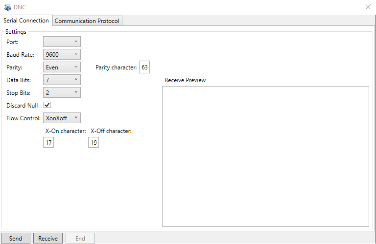Click the Port label
The width and height of the screenshot is (376, 244).
tap(12, 42)
